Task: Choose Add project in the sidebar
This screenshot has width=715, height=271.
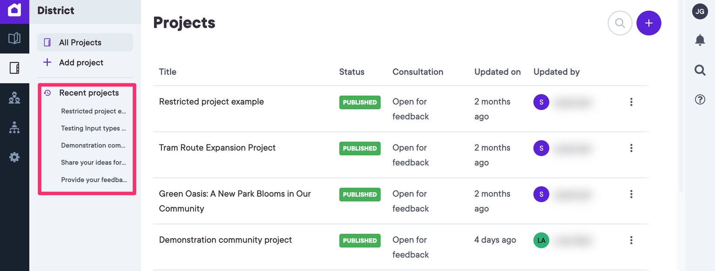Action: point(81,63)
